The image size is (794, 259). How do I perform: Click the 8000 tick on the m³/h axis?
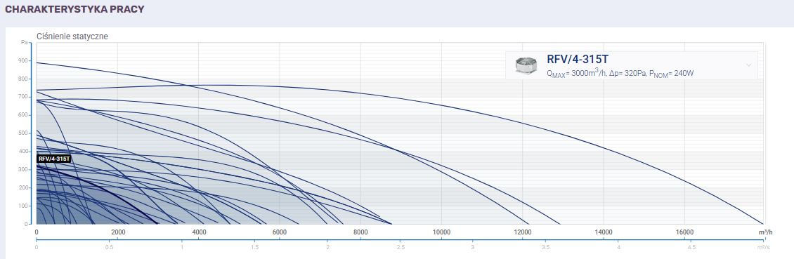360,232
